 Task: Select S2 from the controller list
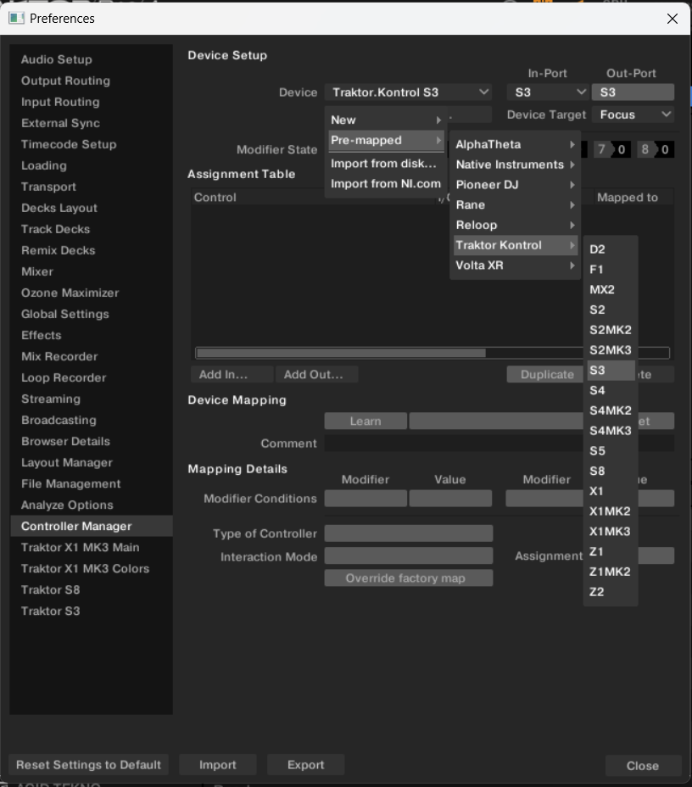pyautogui.click(x=611, y=310)
